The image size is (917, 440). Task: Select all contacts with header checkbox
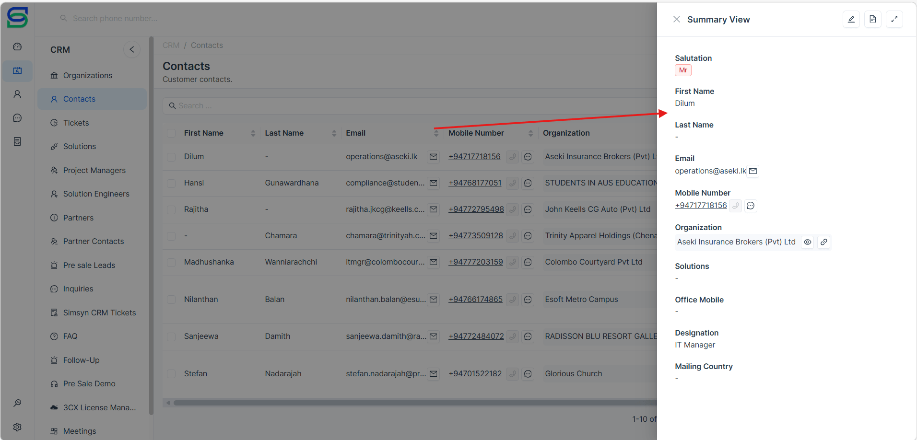tap(171, 133)
